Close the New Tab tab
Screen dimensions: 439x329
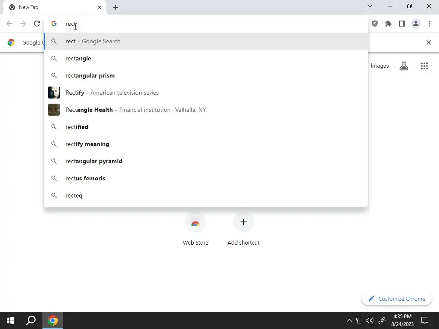99,7
